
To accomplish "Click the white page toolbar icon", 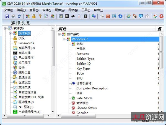I will coord(102,16).
